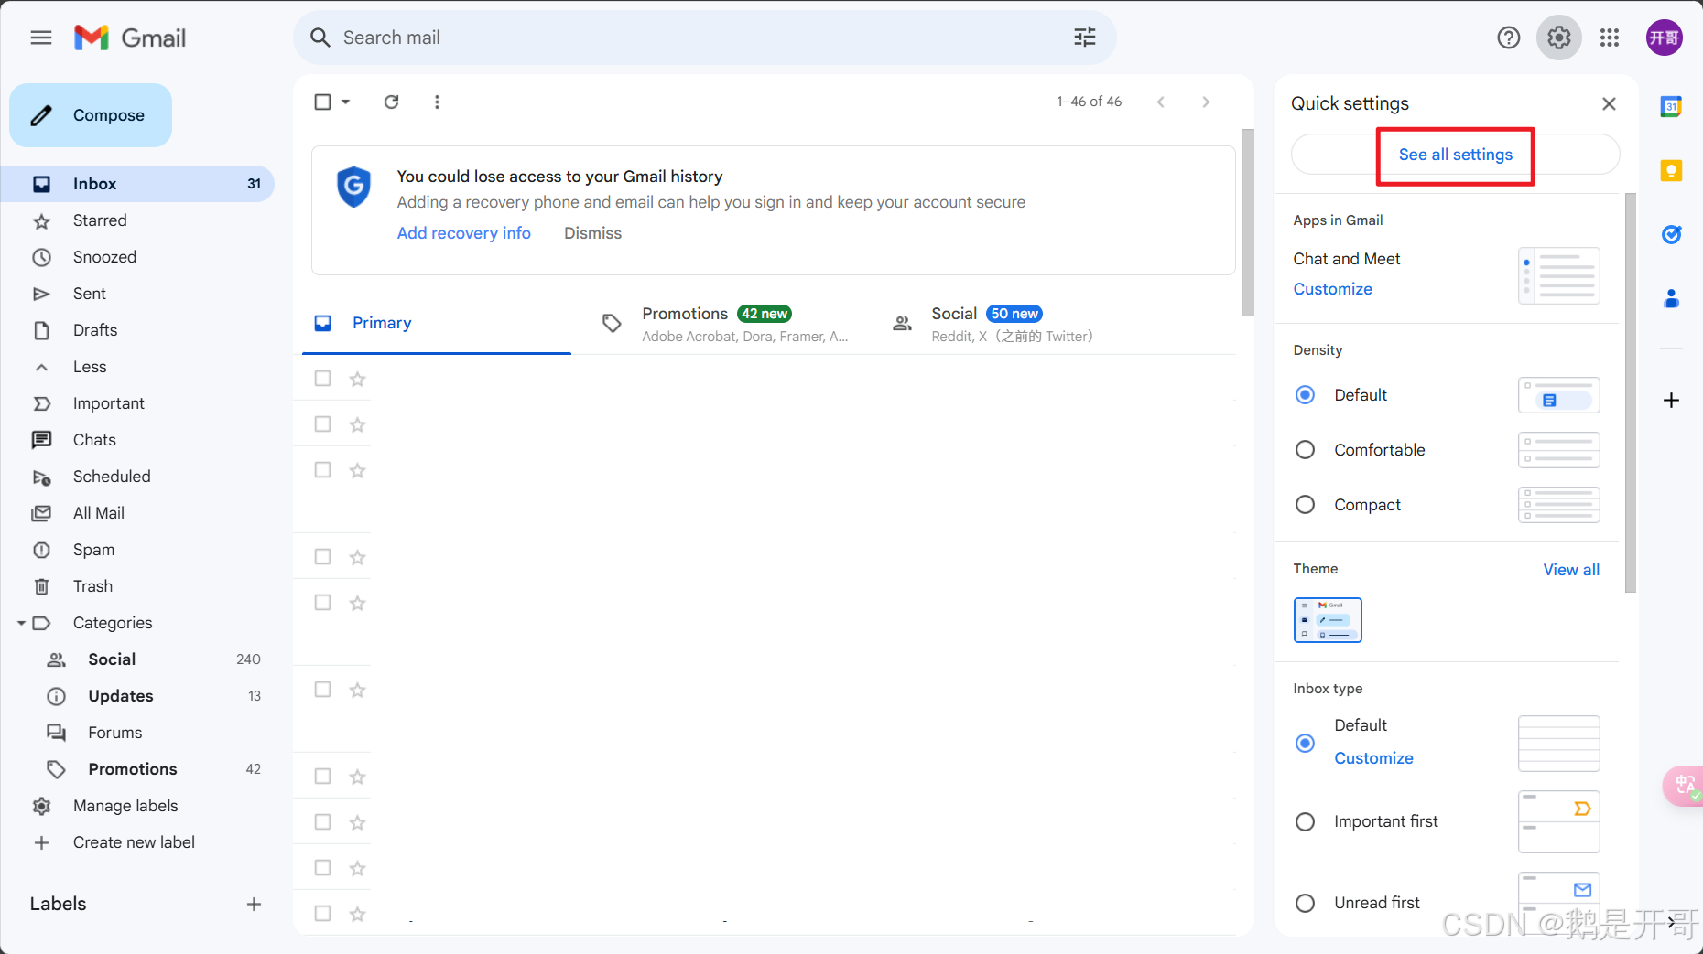Go to newer messages arrow

[x=1161, y=102]
